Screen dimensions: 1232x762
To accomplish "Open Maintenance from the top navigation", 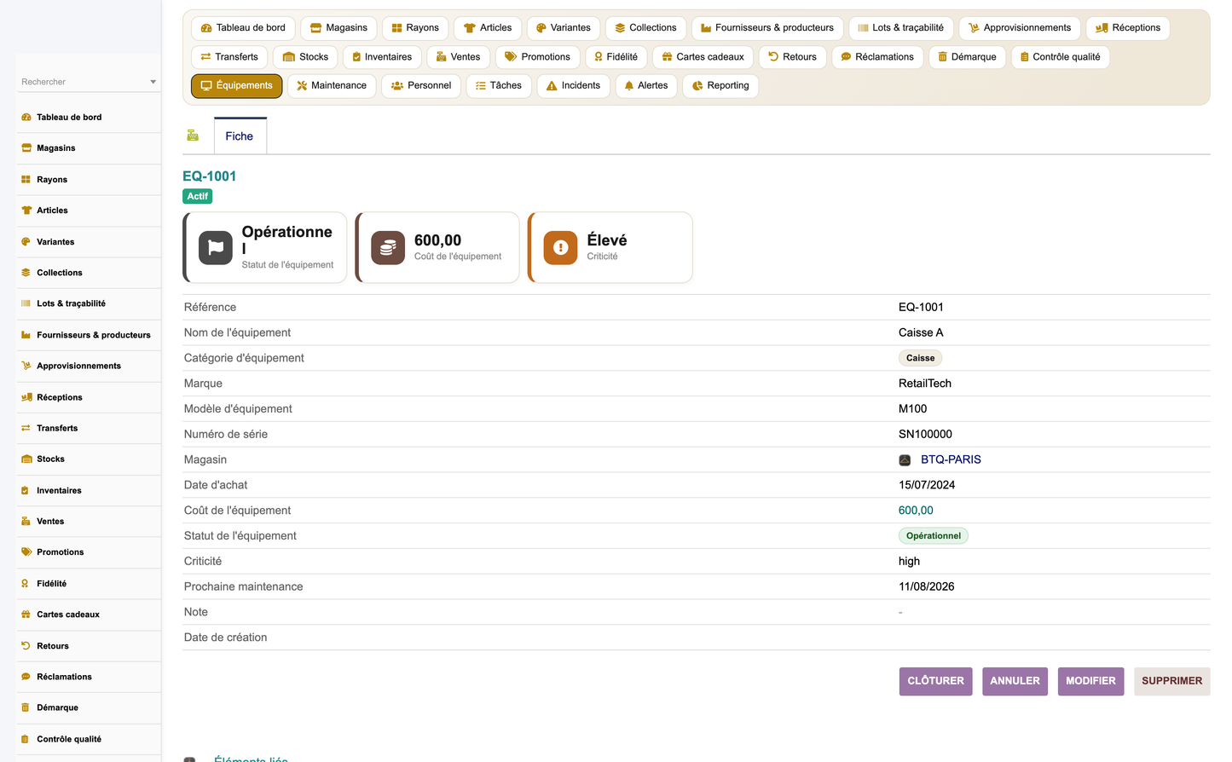I will pos(332,86).
